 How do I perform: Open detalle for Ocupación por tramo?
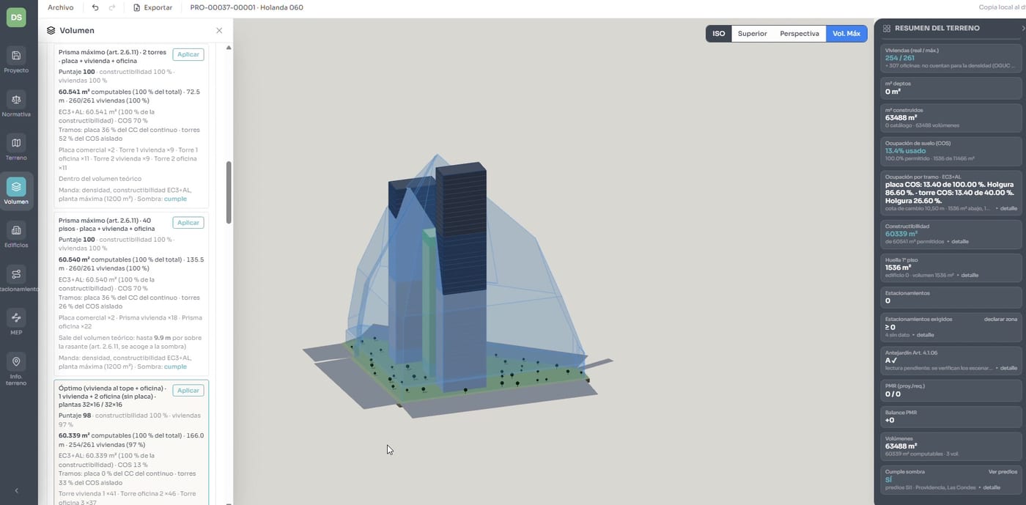tap(1008, 208)
